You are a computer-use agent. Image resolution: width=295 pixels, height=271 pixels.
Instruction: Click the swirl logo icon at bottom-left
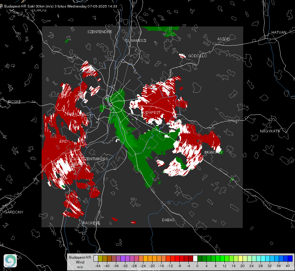coord(10,261)
